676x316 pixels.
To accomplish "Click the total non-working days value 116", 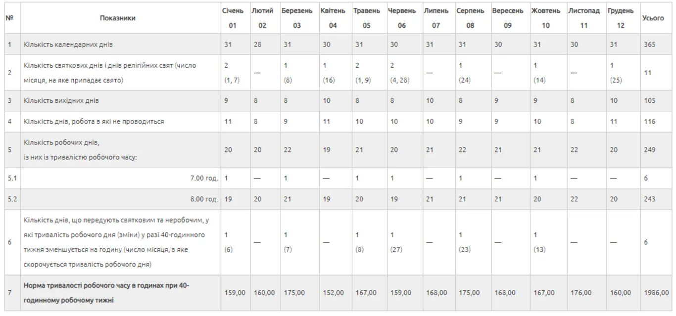I will (650, 121).
